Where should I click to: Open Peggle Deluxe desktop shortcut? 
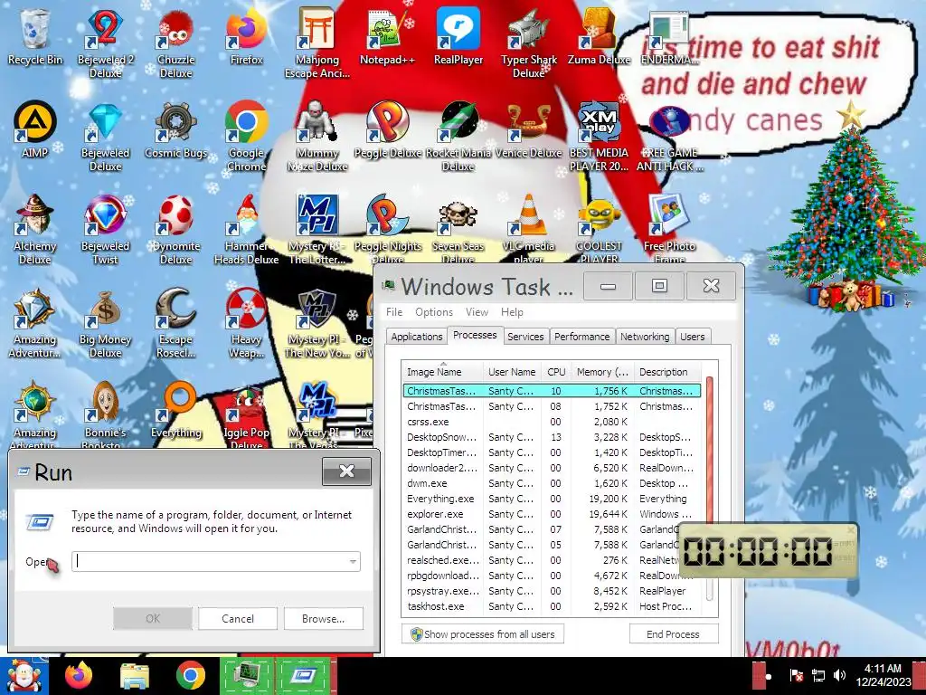[x=387, y=130]
